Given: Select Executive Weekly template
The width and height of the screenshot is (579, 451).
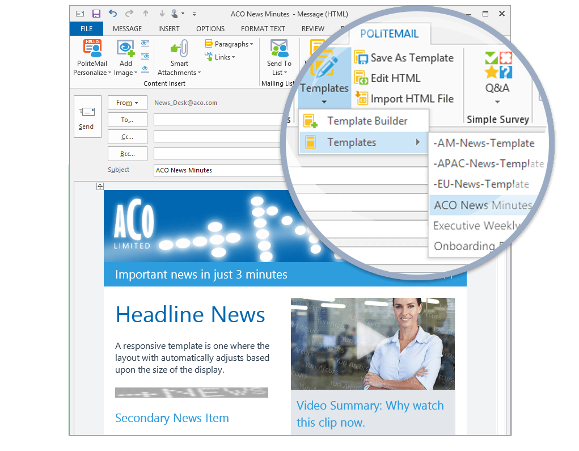Looking at the screenshot, I should click(476, 226).
